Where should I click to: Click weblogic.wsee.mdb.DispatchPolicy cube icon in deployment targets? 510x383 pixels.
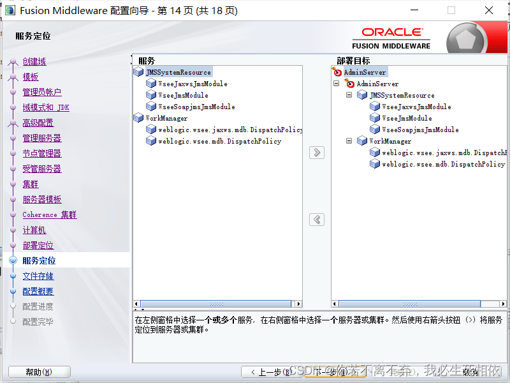(375, 164)
